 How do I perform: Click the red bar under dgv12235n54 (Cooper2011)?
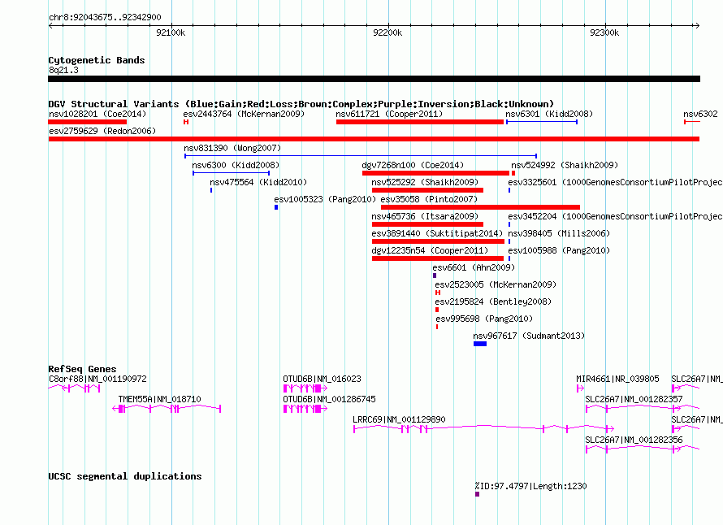pyautogui.click(x=438, y=258)
